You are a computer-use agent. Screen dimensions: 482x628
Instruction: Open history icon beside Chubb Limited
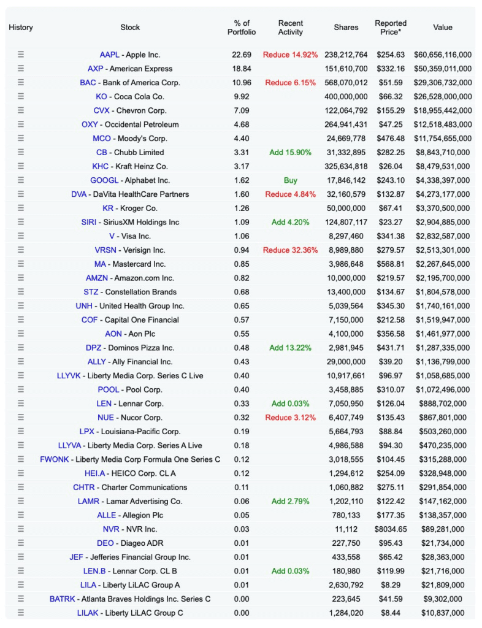click(x=21, y=152)
